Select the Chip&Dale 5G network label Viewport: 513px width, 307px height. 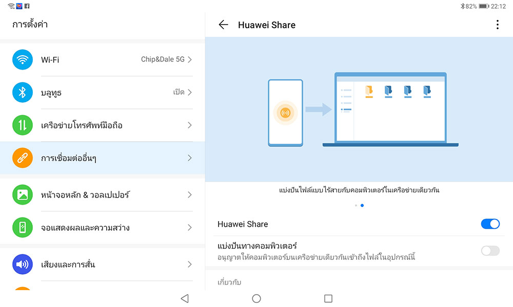click(163, 60)
